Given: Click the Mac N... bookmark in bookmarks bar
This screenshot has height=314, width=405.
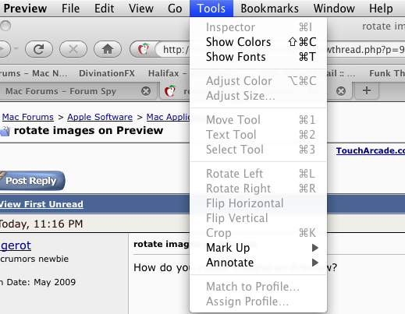Looking at the screenshot, I should click(34, 73).
